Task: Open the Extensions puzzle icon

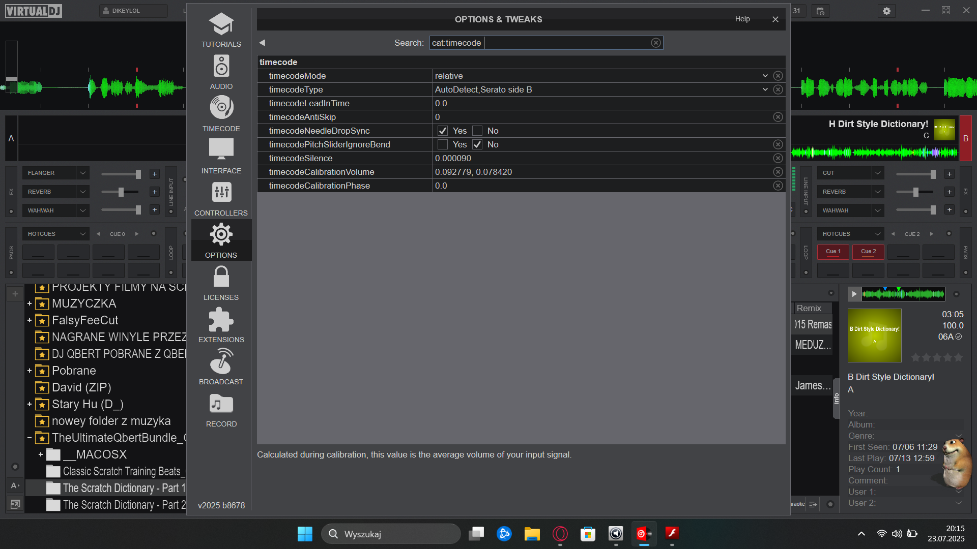Action: tap(221, 319)
